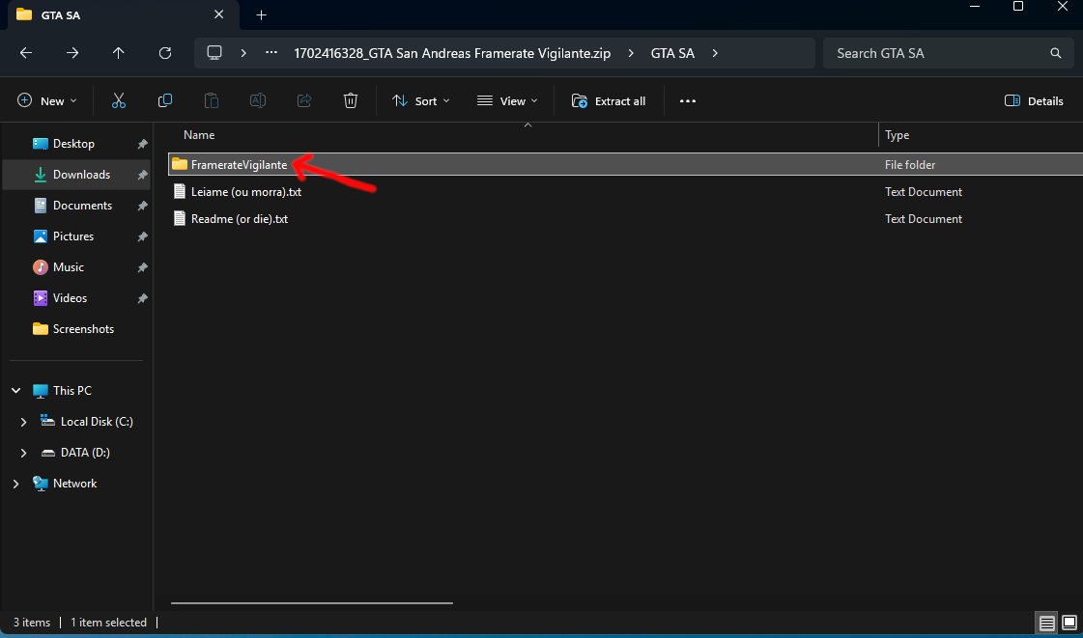Expand chevron after GTA SA in path
This screenshot has height=638, width=1083.
click(715, 53)
